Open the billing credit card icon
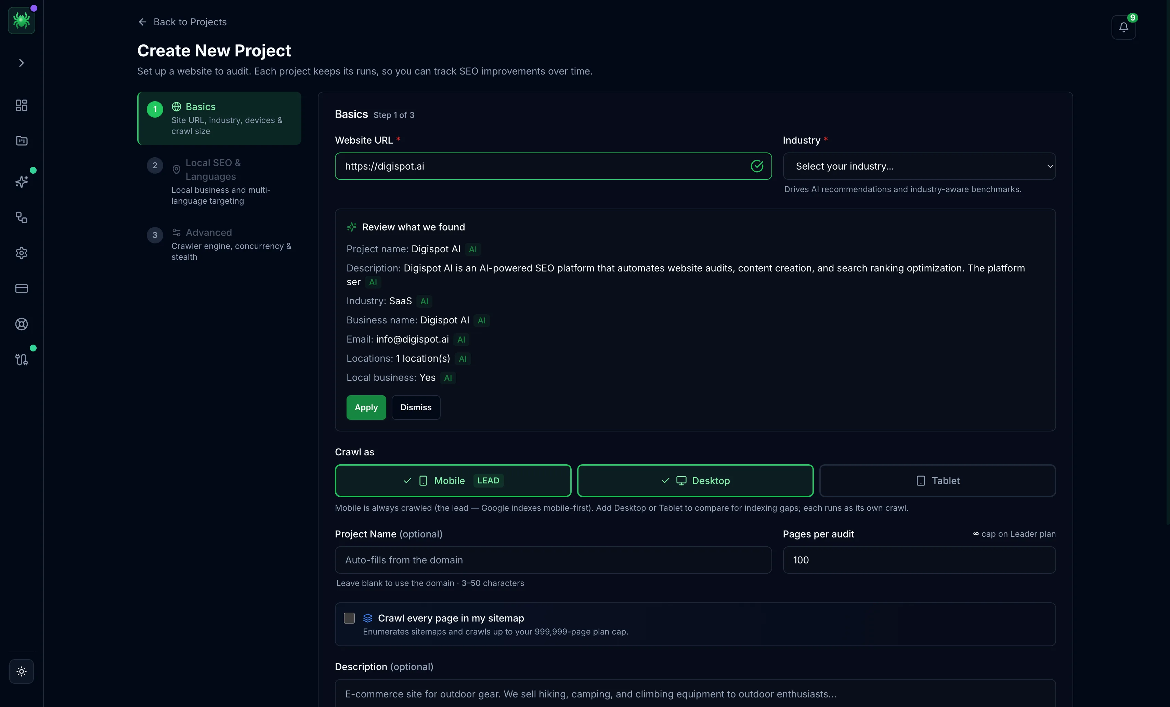 click(21, 289)
